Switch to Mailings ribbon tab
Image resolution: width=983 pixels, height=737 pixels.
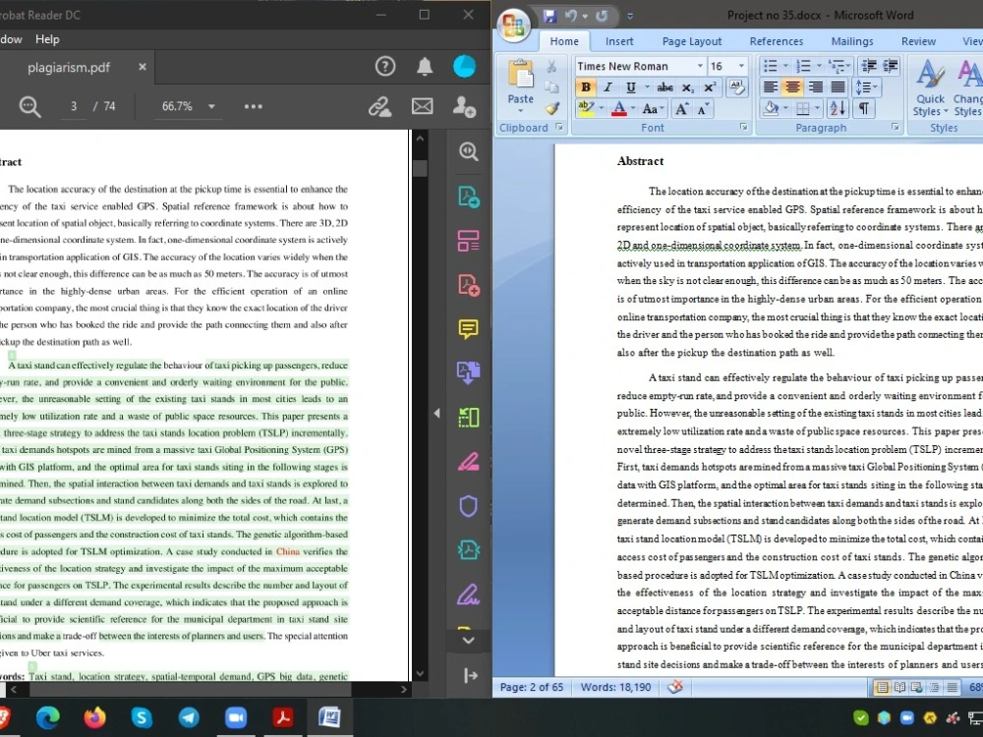(x=852, y=41)
